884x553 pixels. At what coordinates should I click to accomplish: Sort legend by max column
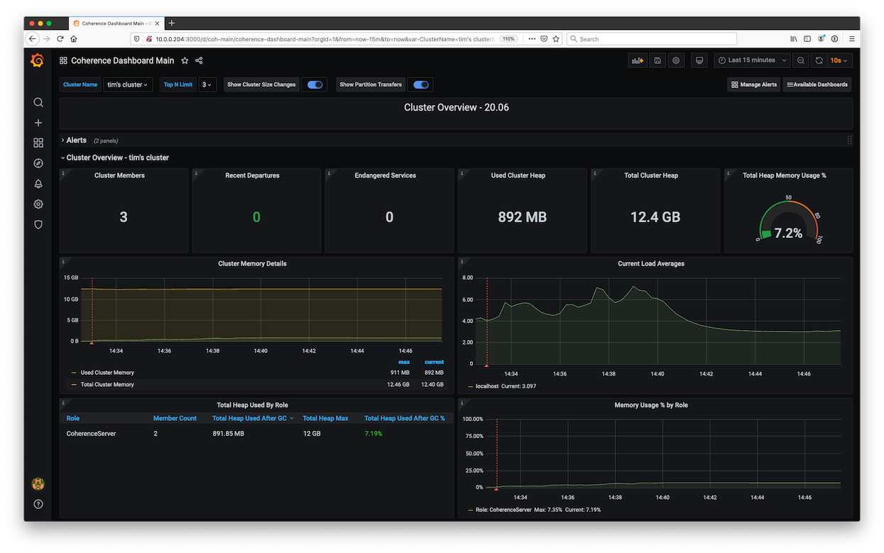pos(404,362)
